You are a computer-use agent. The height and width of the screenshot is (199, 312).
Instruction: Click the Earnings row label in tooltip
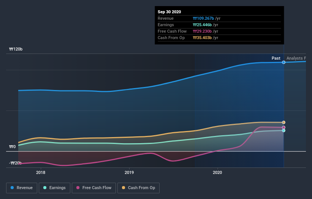tap(166, 25)
